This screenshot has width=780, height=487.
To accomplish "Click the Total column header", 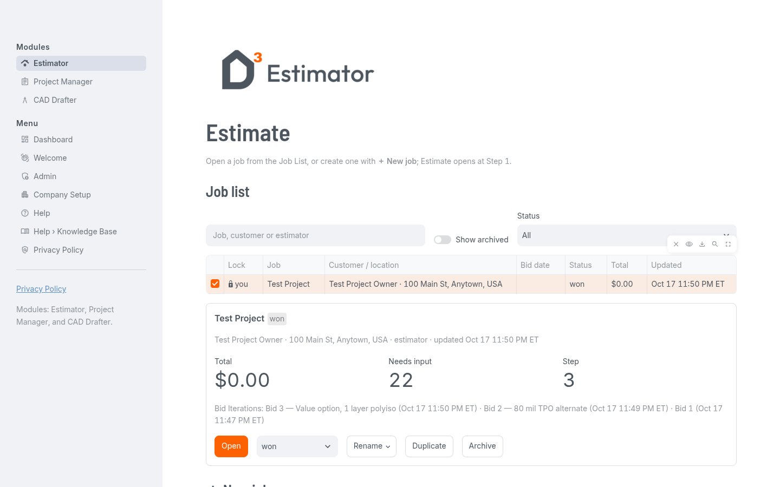I will [x=627, y=265].
